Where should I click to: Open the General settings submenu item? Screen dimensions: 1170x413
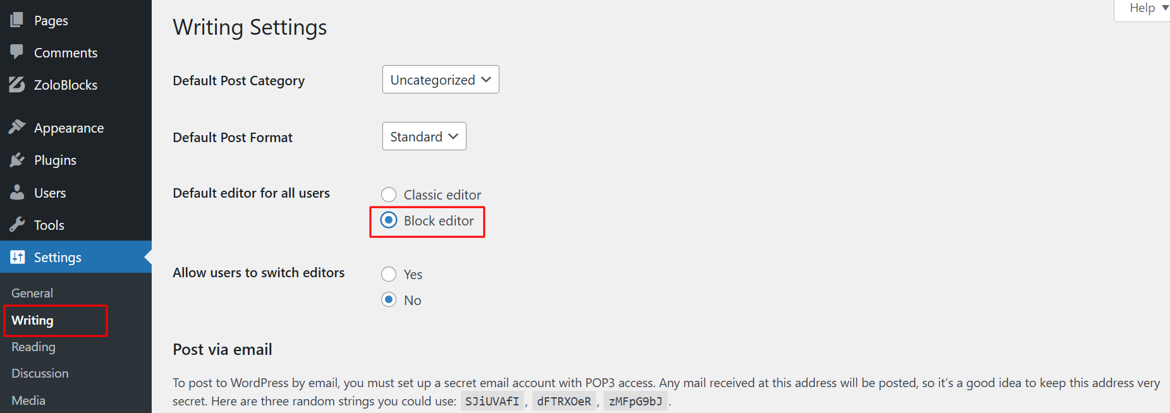coord(32,293)
